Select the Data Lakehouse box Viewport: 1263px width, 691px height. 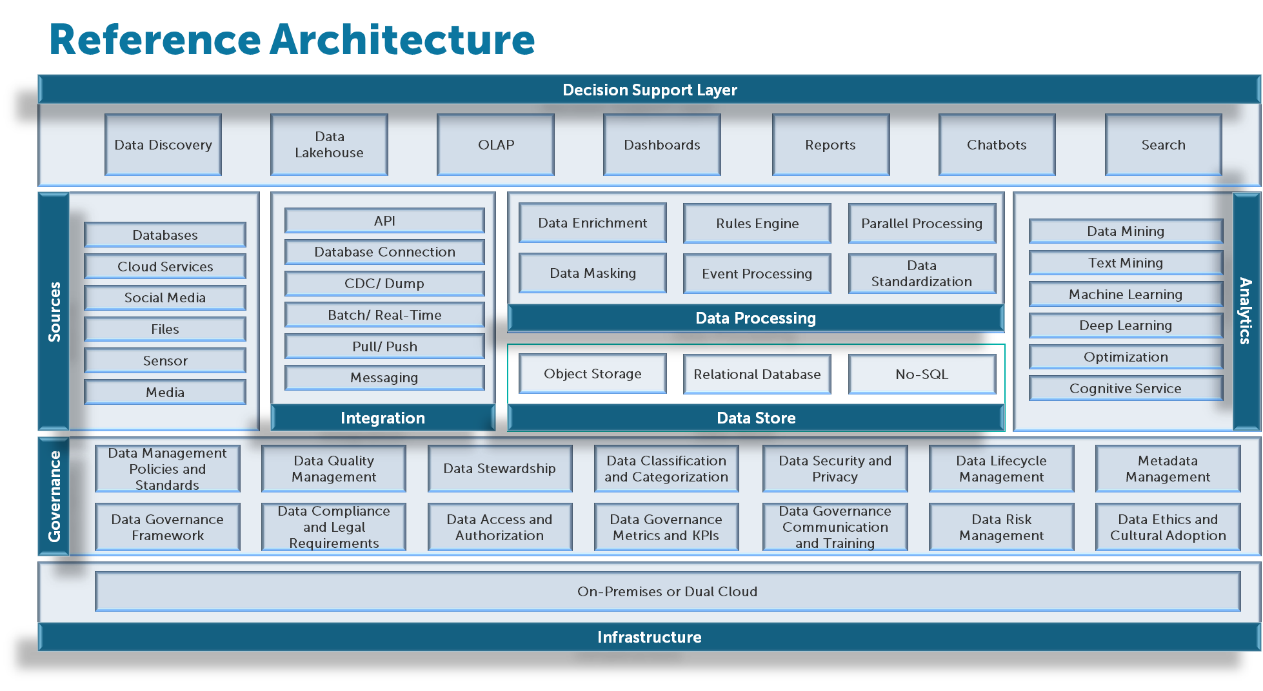point(329,144)
